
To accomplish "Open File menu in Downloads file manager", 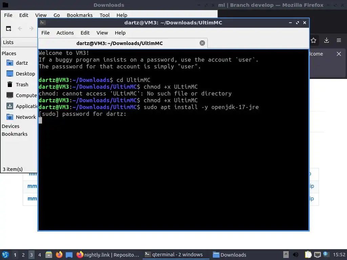I will [8, 15].
